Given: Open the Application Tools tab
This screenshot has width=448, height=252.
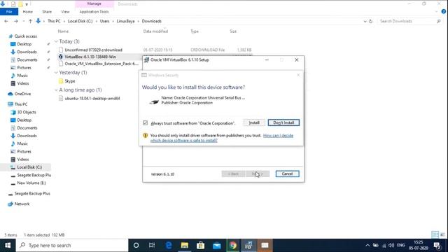Looking at the screenshot, I should tap(94, 12).
